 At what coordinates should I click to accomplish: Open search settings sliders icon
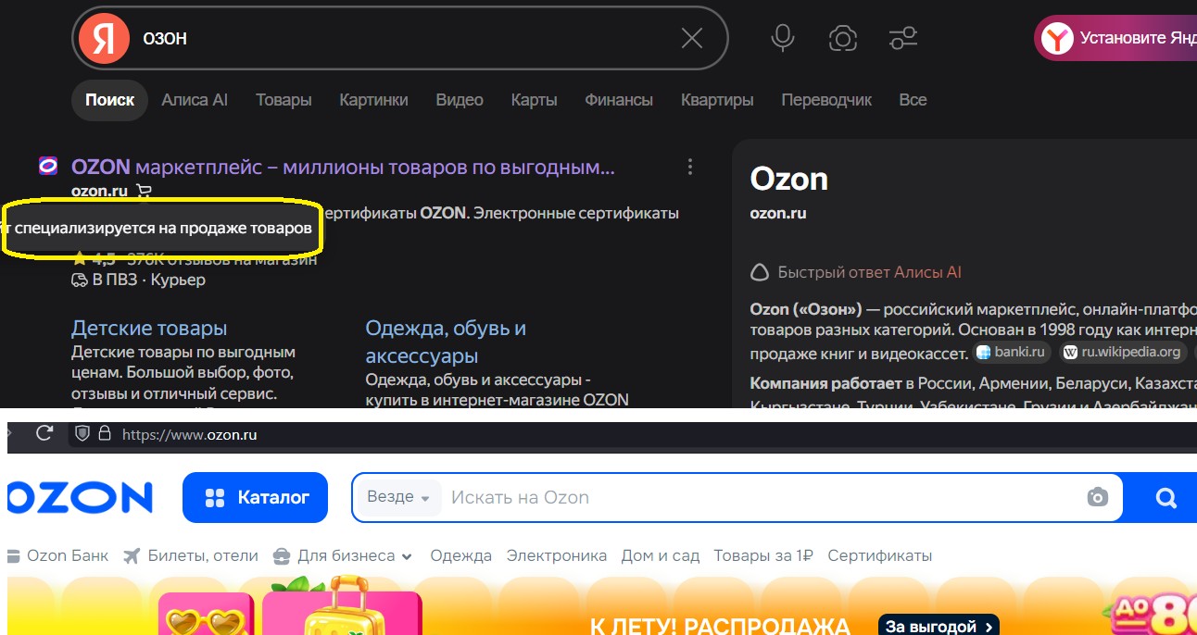pyautogui.click(x=902, y=38)
